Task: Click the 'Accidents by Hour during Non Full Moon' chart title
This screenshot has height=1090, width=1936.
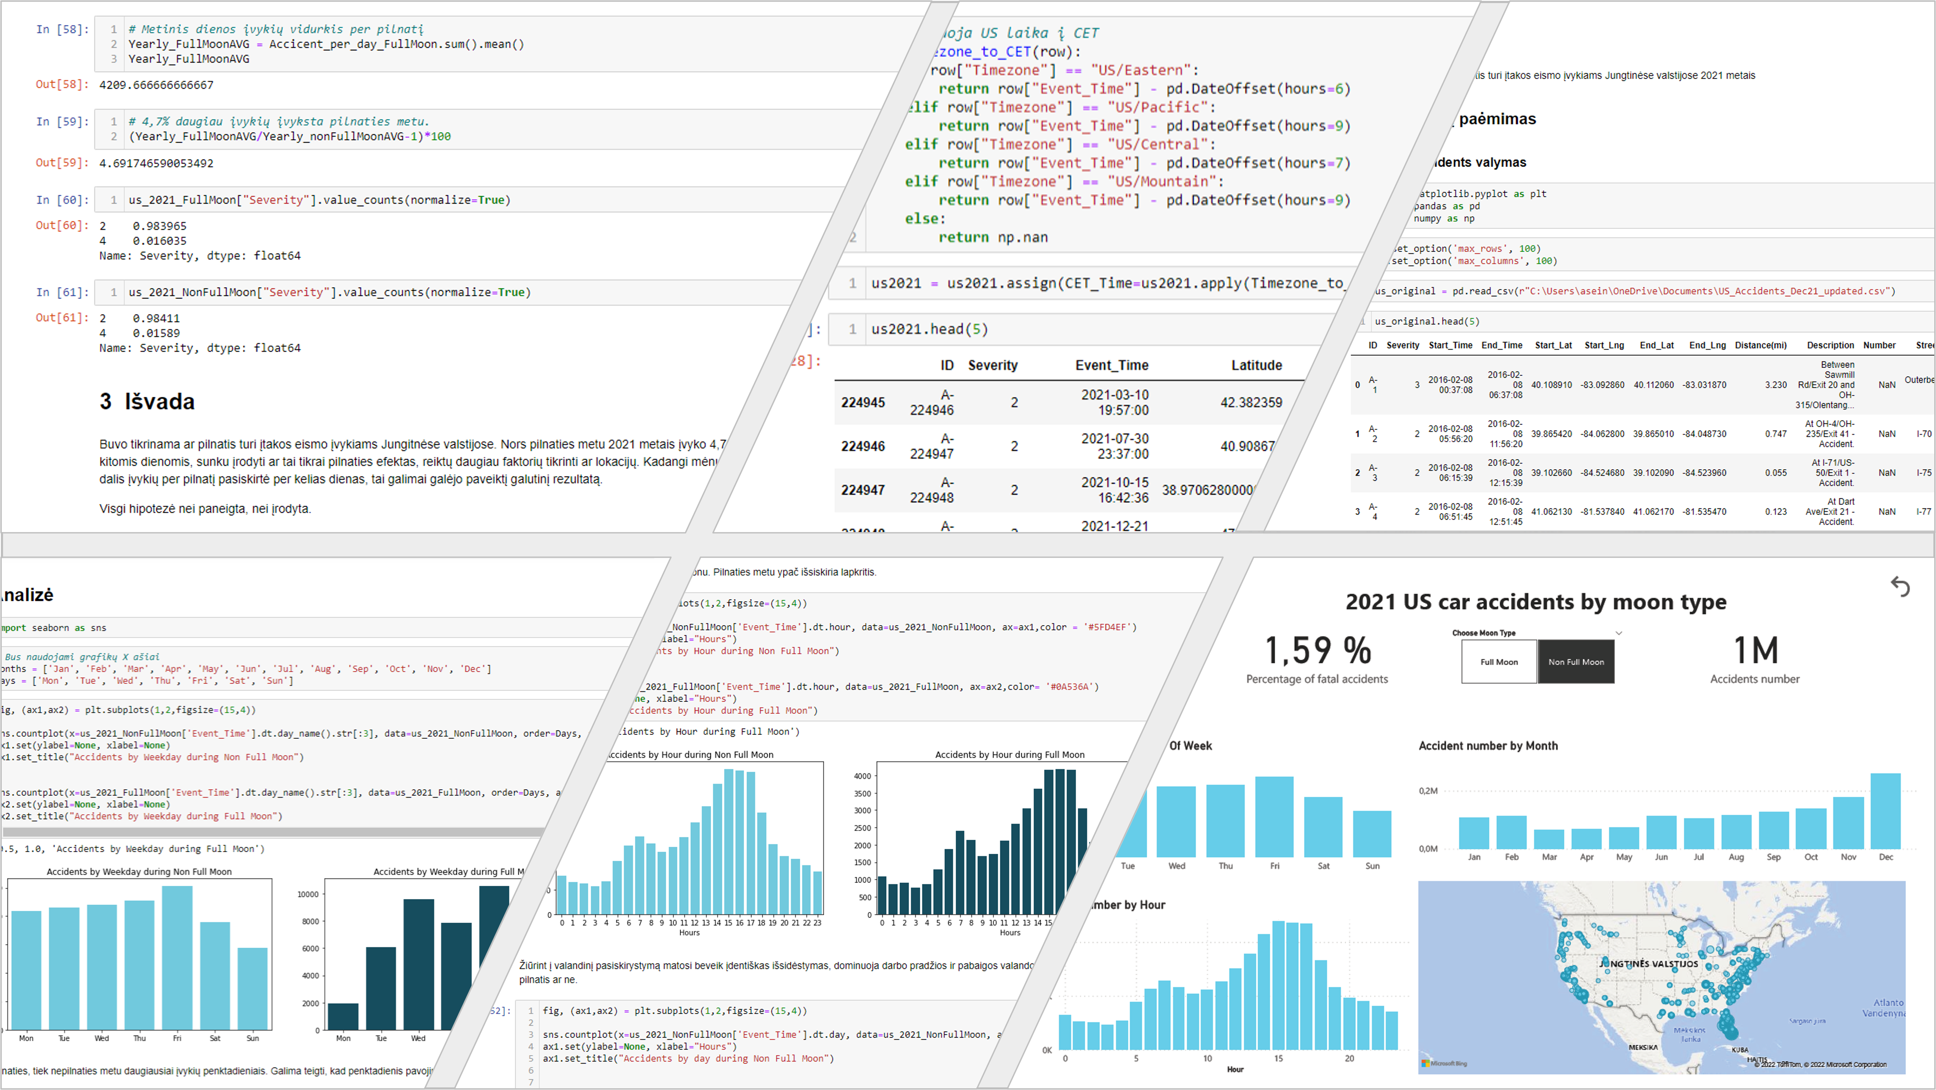Action: tap(689, 754)
